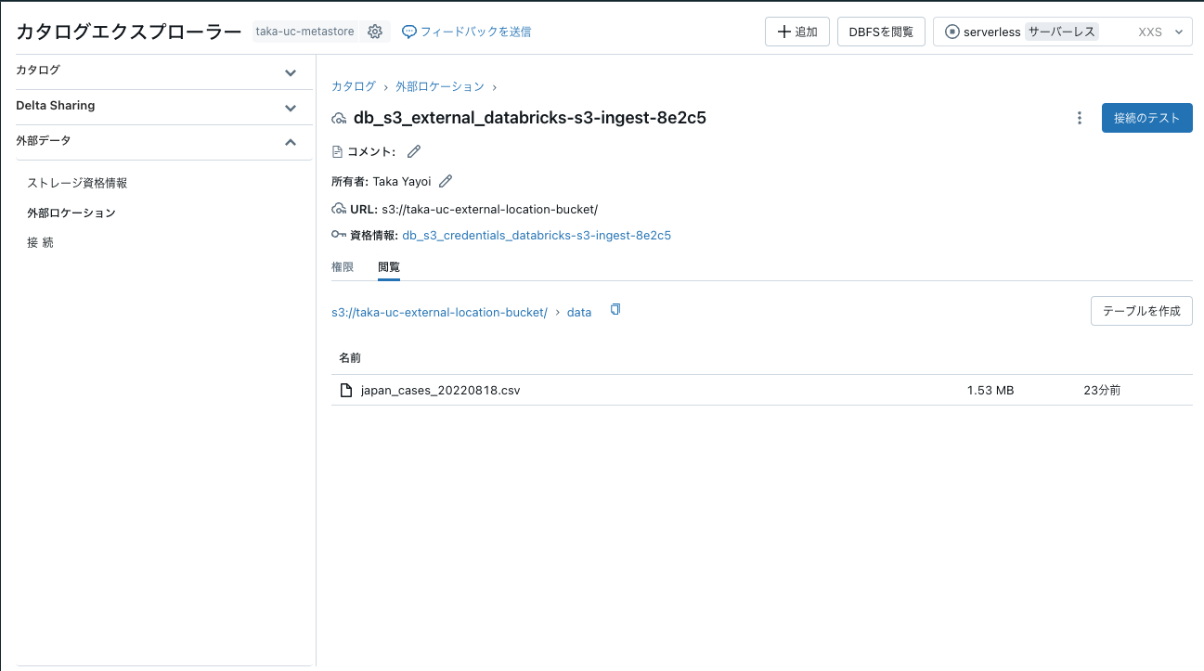
Task: Click the cloud icon next to the URL
Action: (x=338, y=208)
